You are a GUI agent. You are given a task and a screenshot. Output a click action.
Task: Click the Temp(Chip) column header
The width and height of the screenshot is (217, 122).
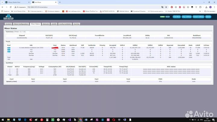point(124,67)
